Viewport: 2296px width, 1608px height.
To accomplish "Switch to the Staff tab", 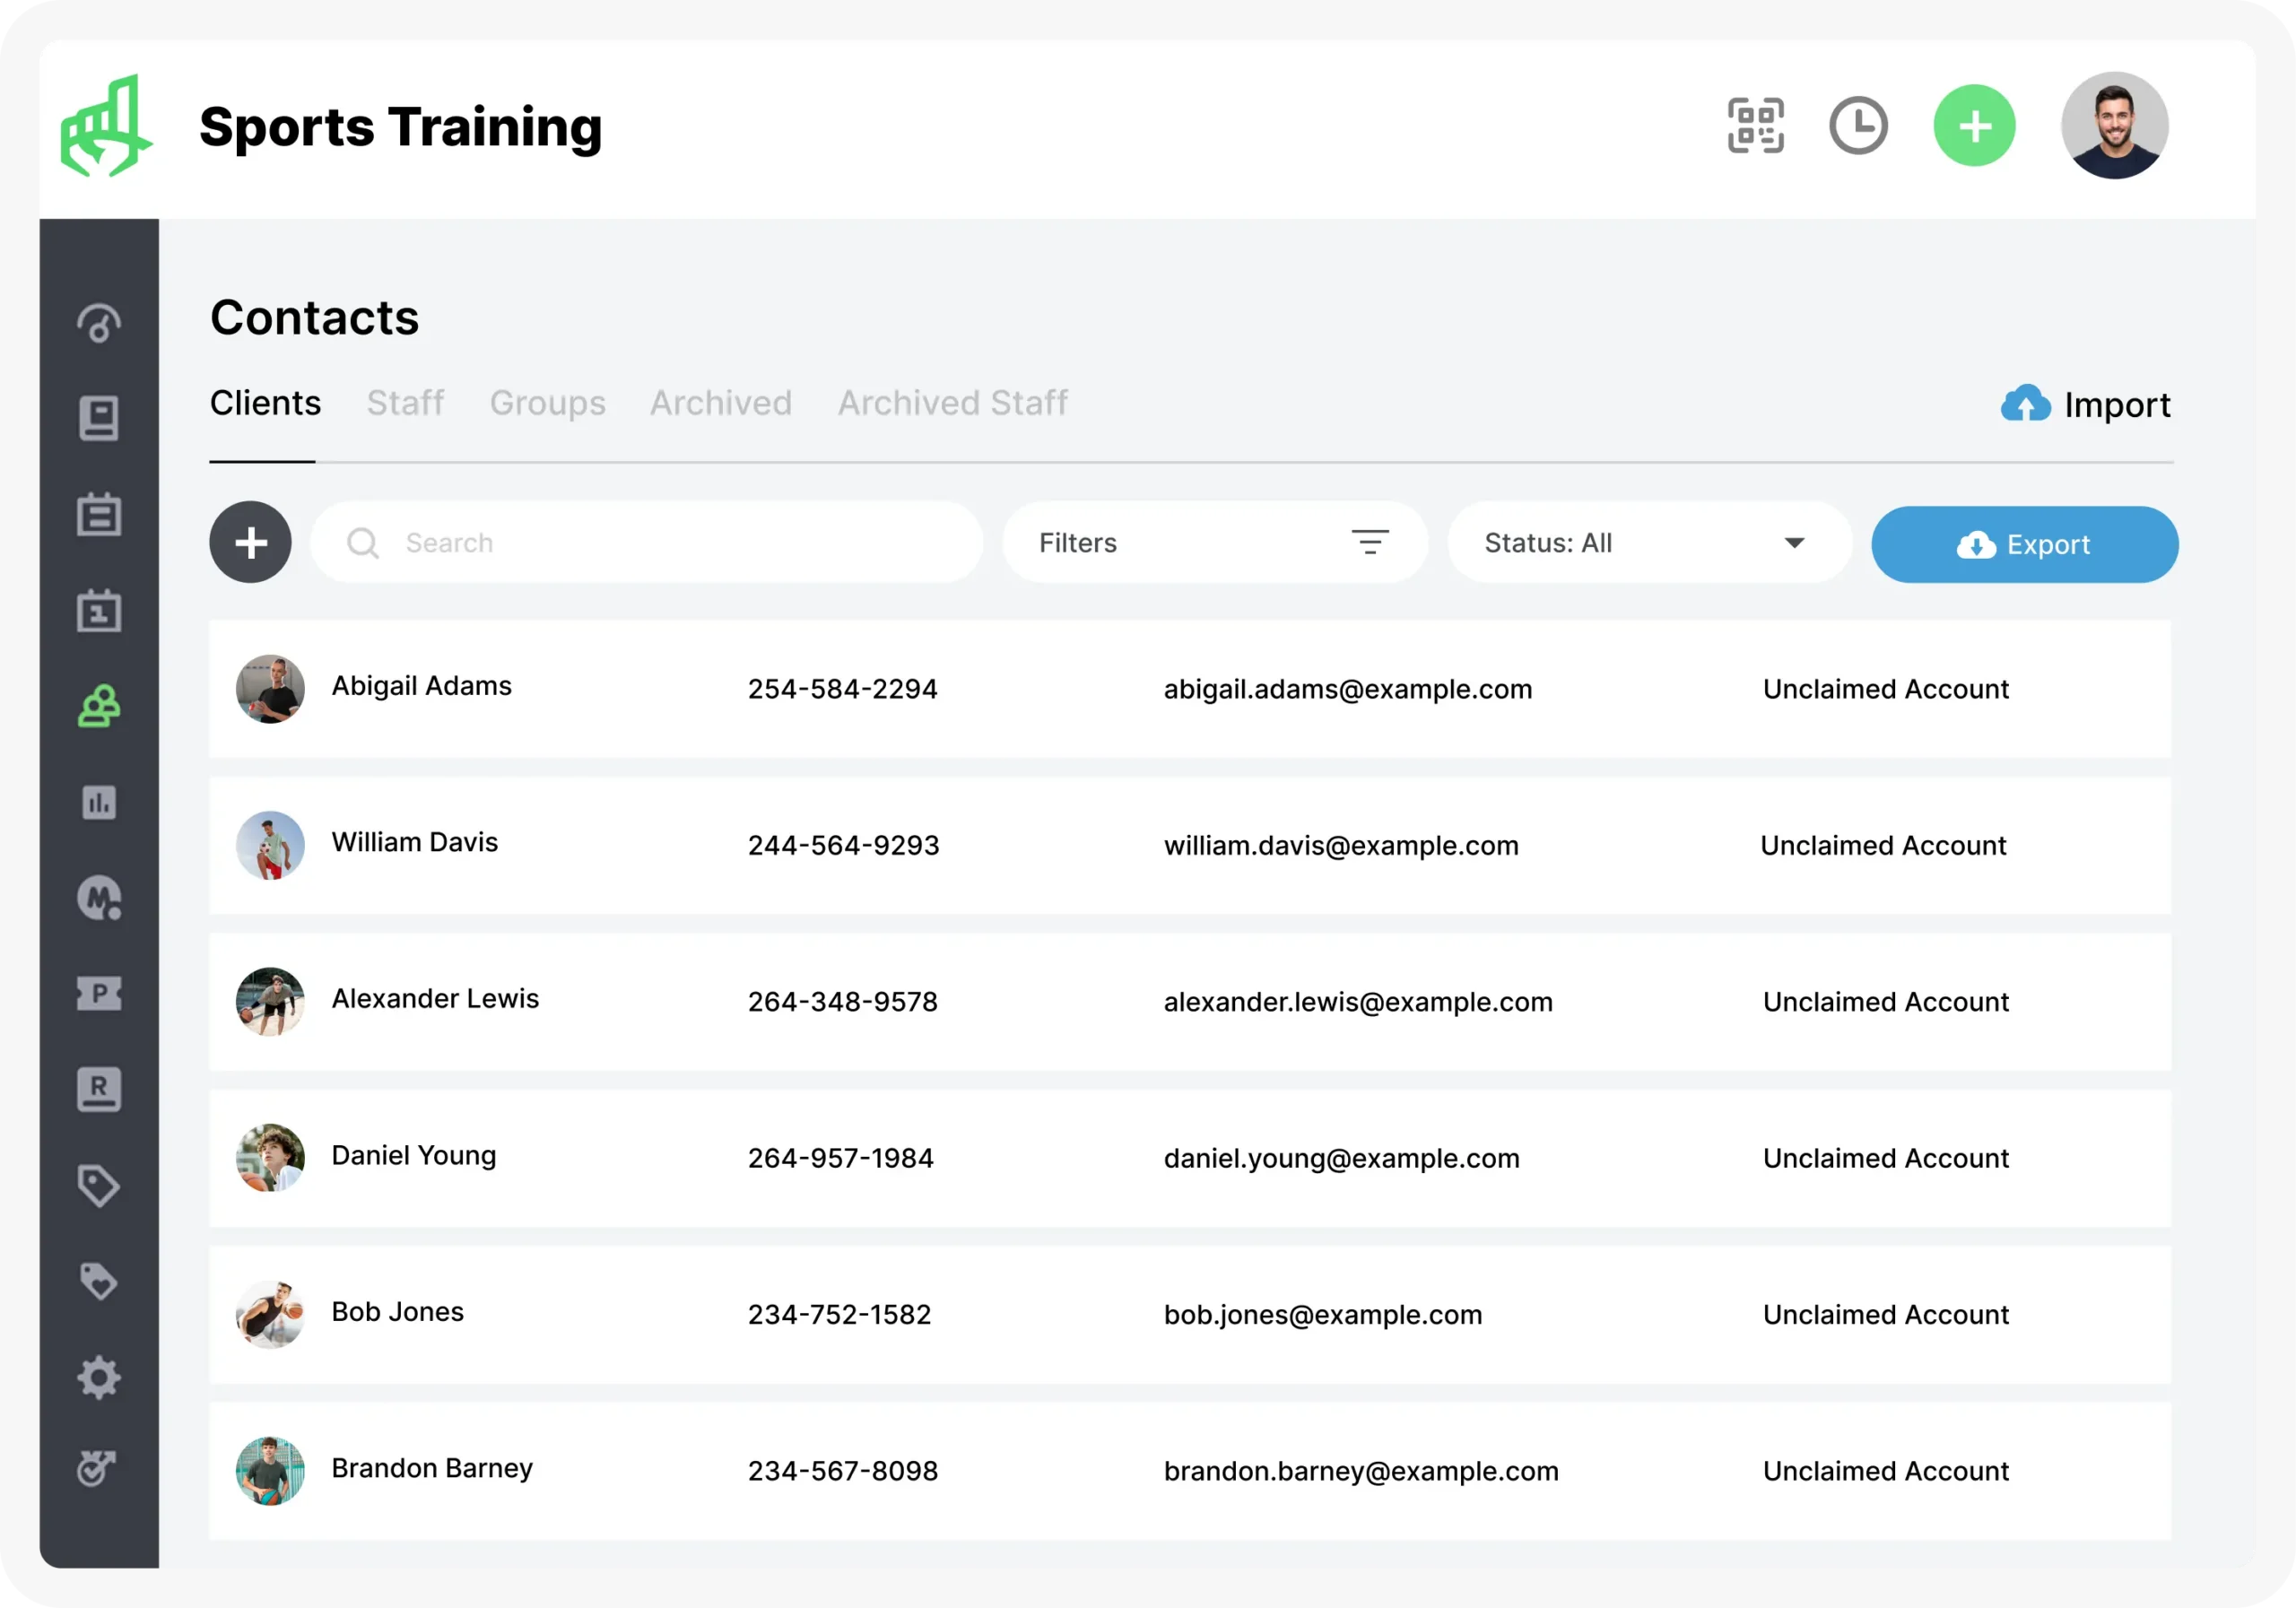I will point(405,403).
